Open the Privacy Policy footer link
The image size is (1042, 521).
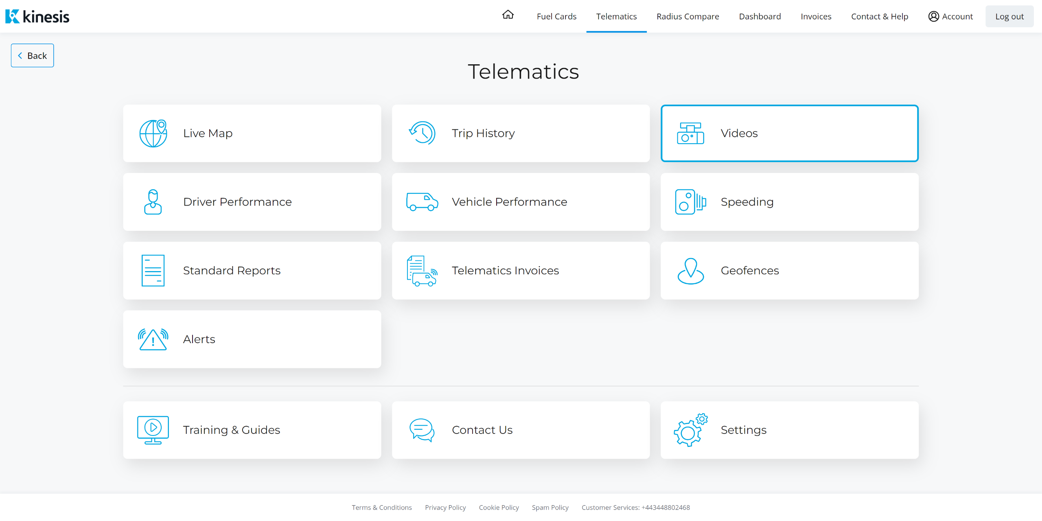pos(445,508)
